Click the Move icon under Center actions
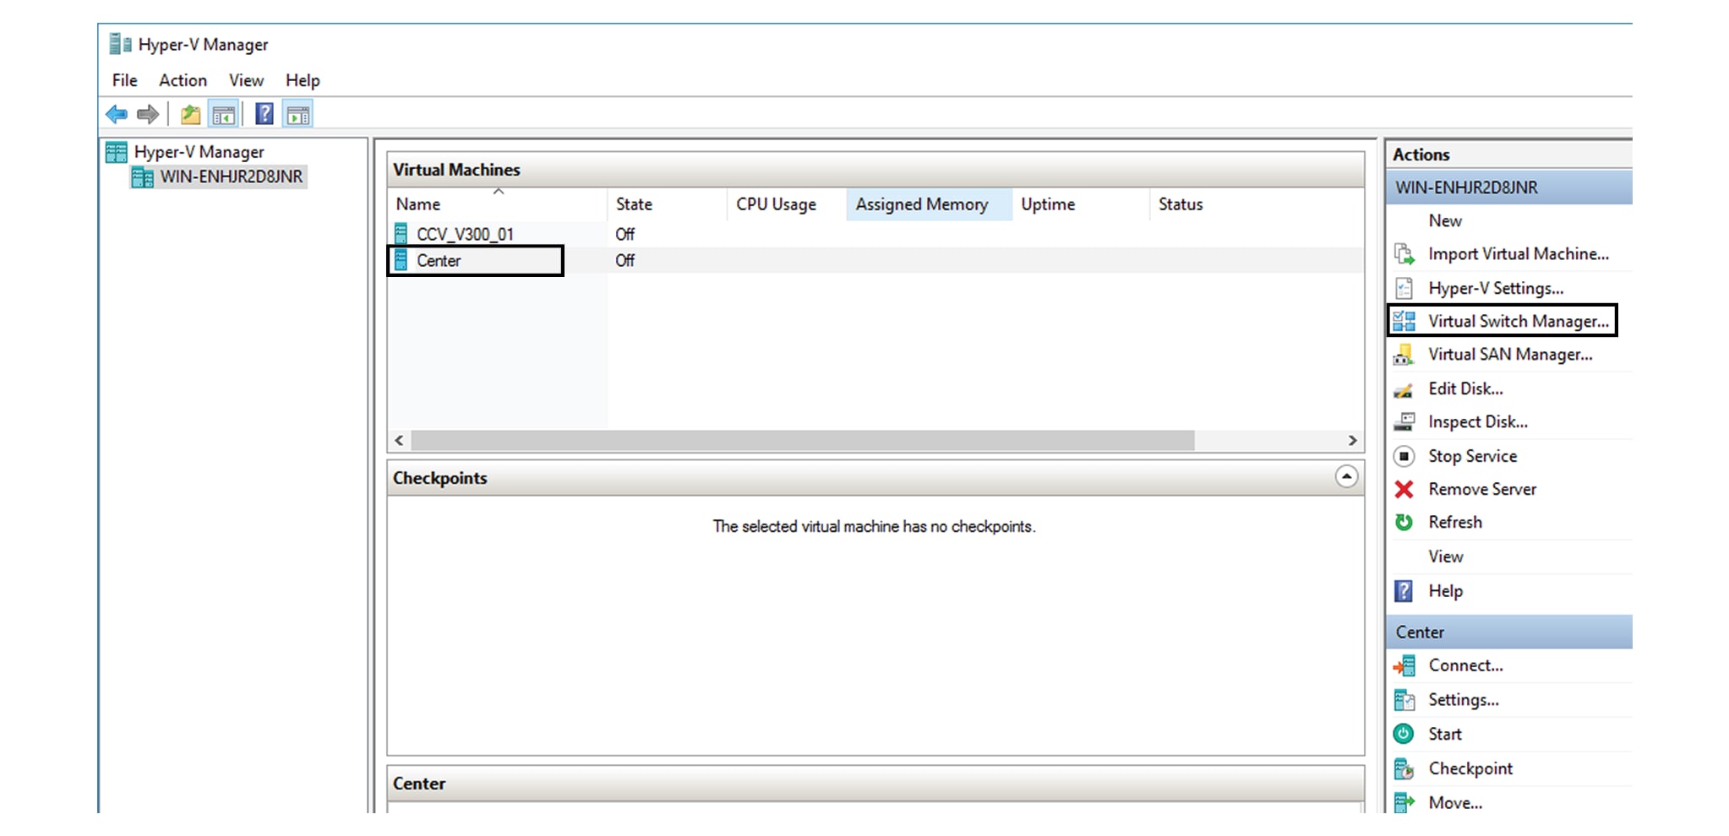 (x=1404, y=802)
